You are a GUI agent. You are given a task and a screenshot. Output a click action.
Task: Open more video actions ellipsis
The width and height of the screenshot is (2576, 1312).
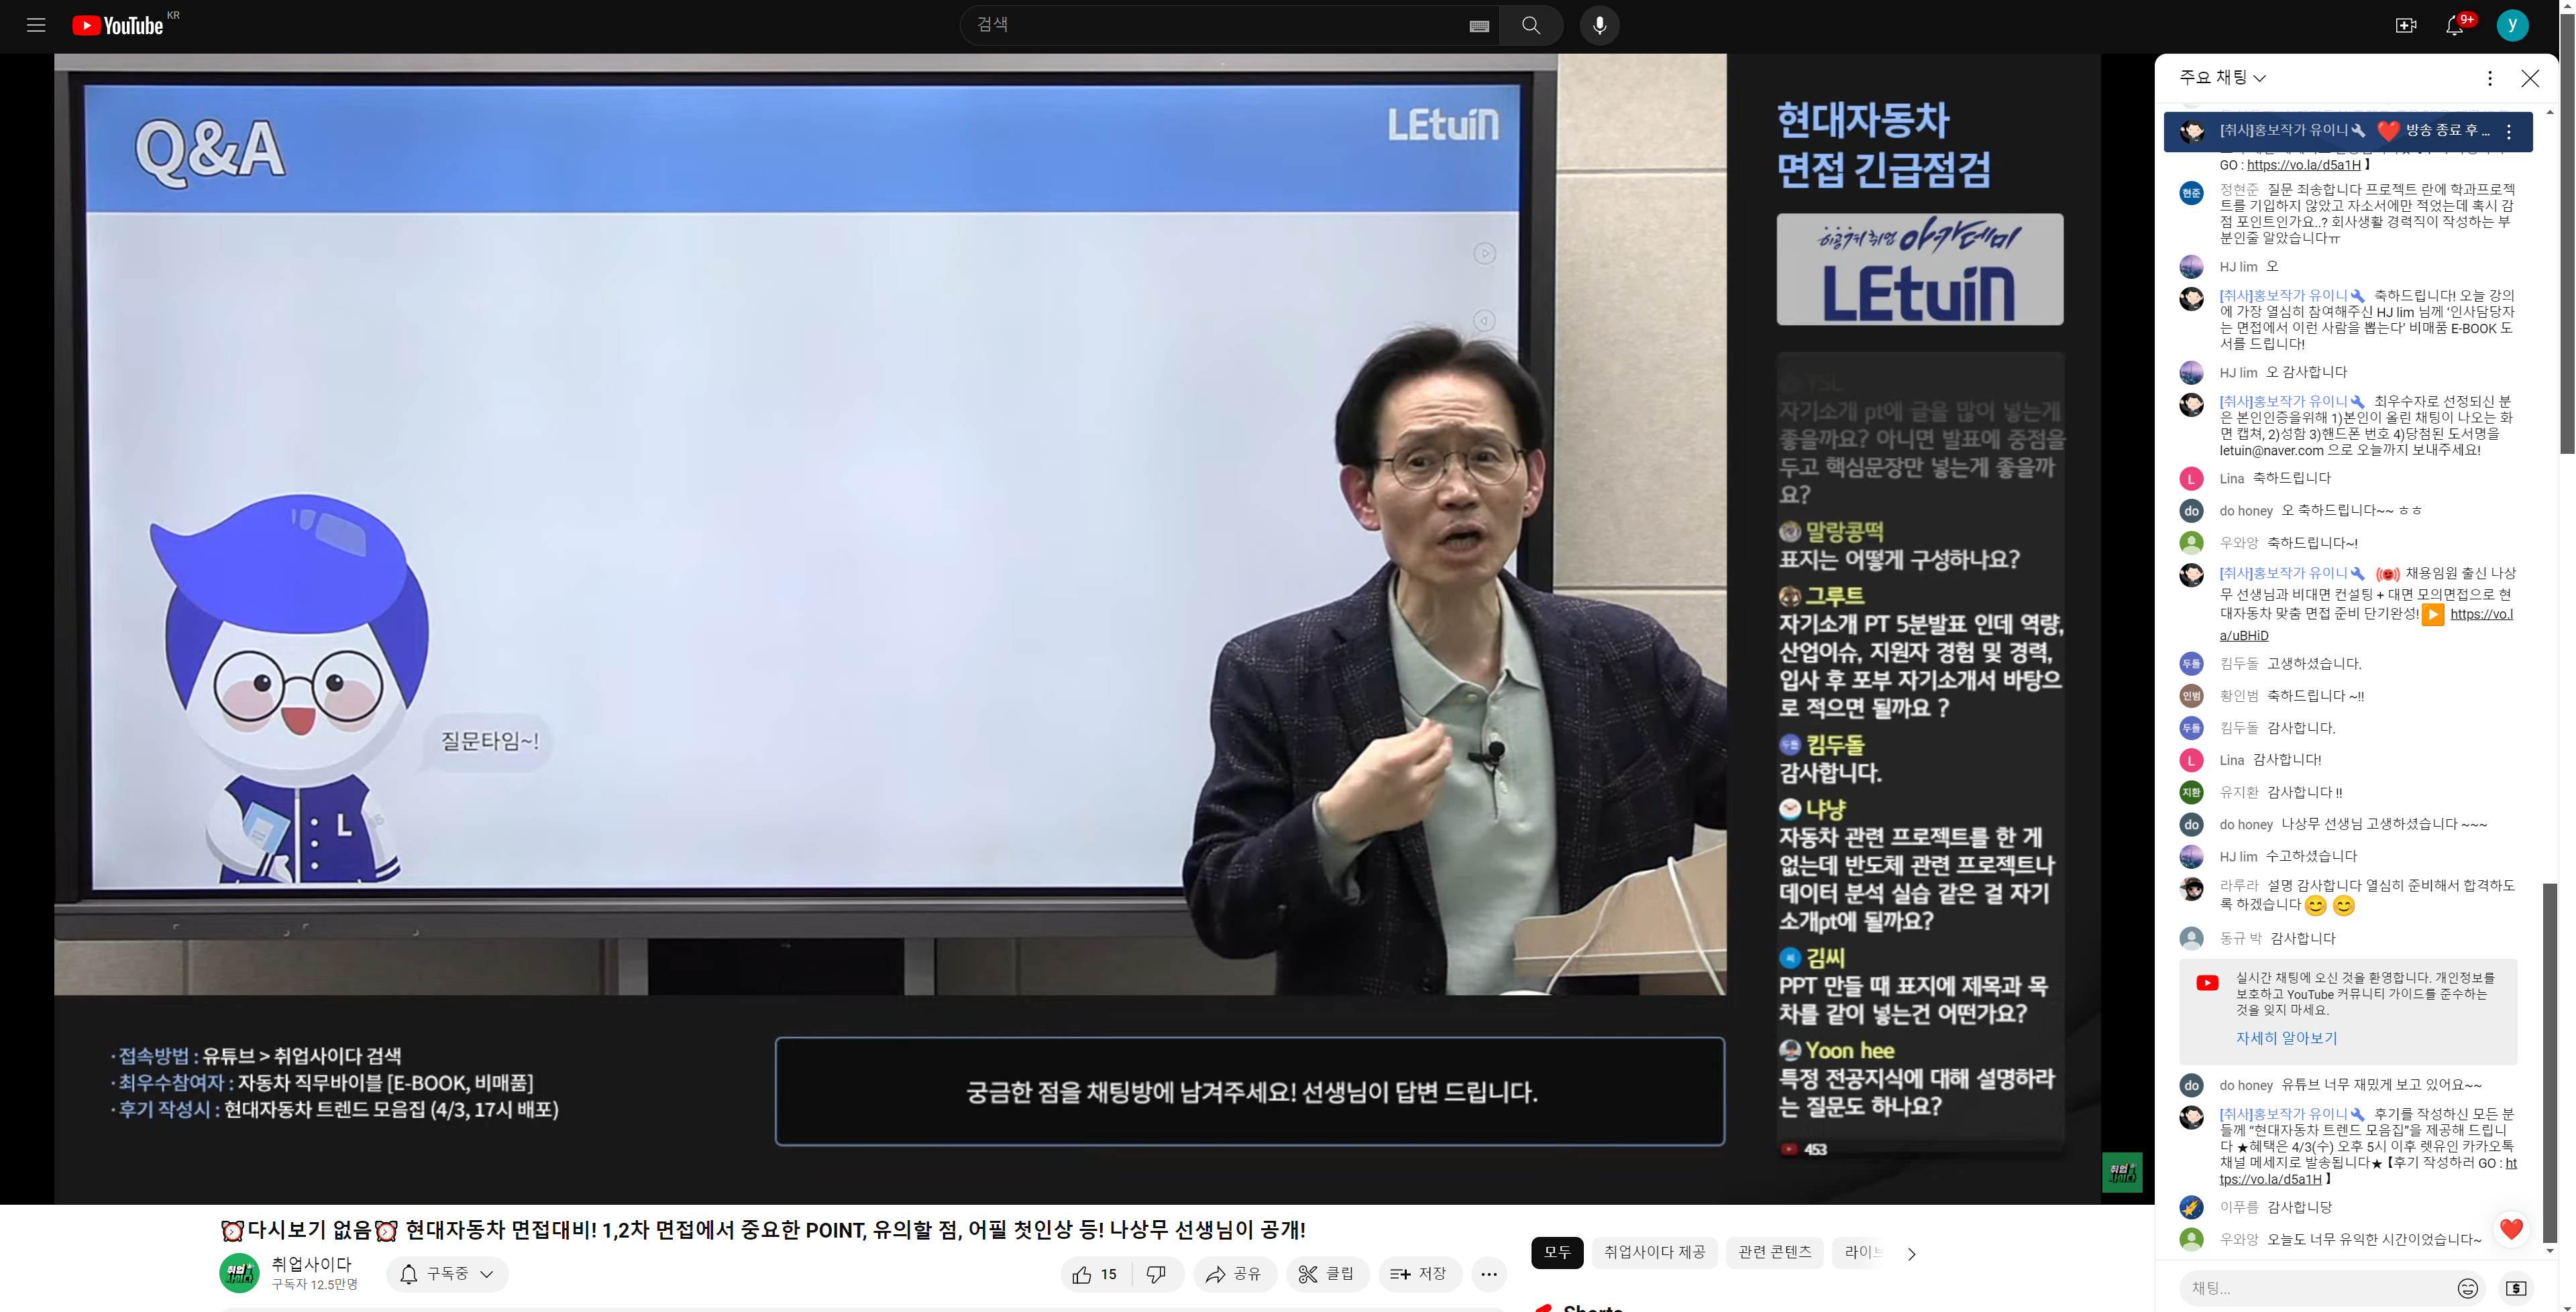1488,1274
